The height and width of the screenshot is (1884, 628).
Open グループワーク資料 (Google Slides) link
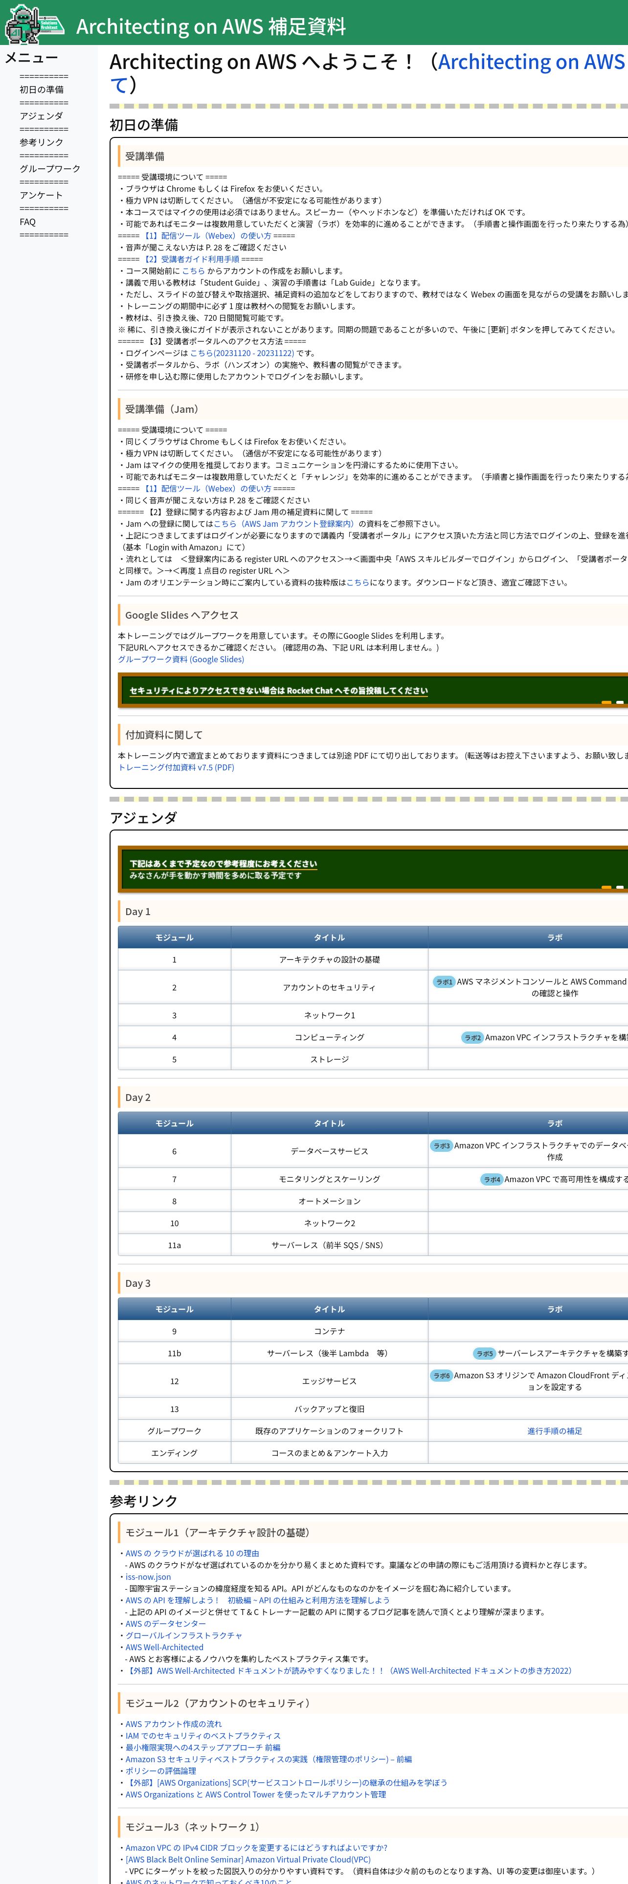pos(181,659)
